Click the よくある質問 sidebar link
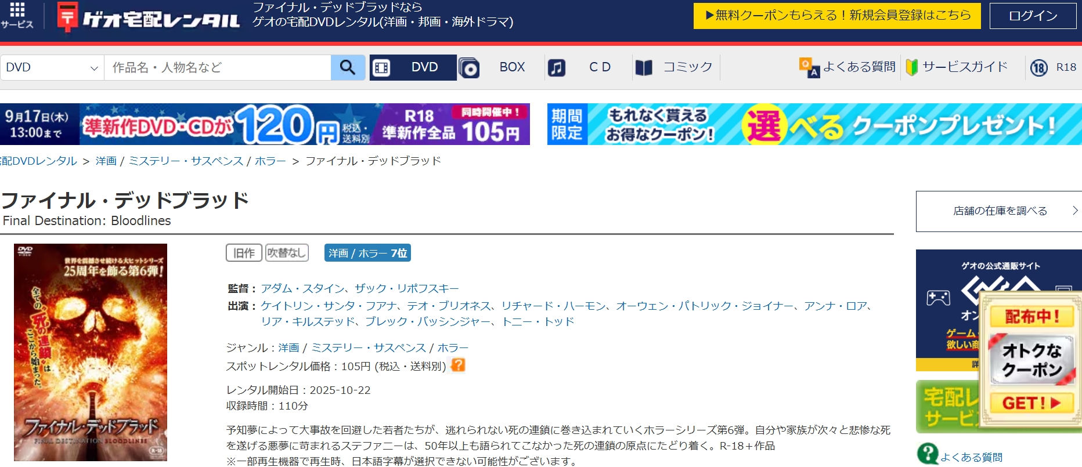 coord(971,457)
